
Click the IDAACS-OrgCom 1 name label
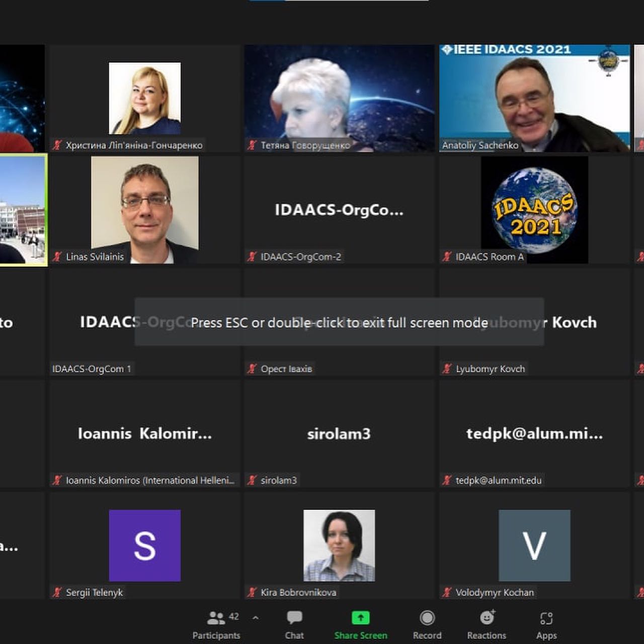pos(92,369)
